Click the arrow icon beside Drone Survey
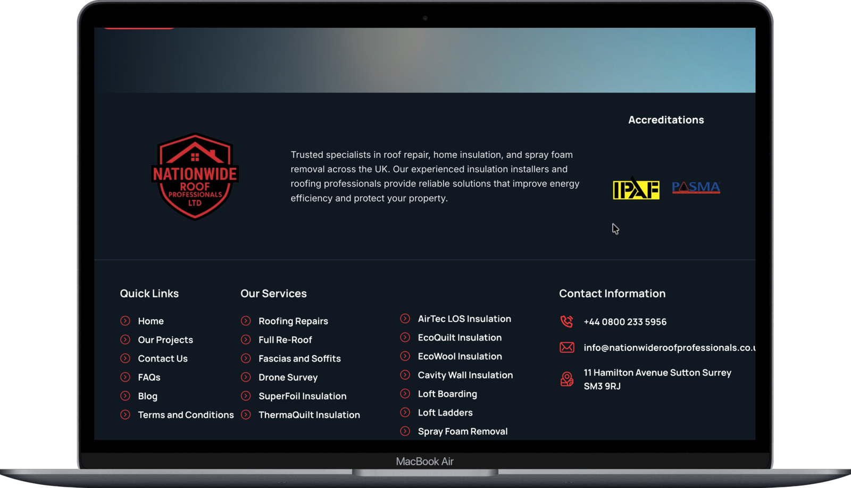This screenshot has width=851, height=488. pyautogui.click(x=246, y=377)
